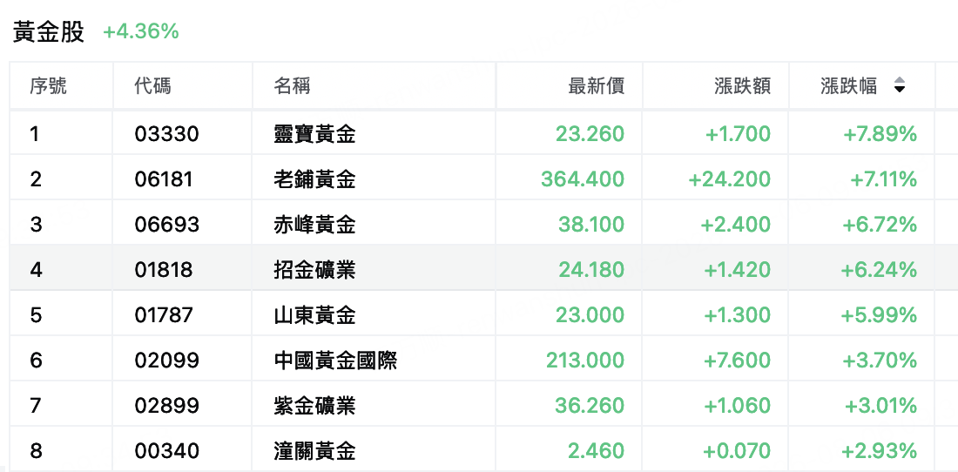The image size is (958, 472).
Task: Select the 名稱 column header
Action: pos(292,86)
